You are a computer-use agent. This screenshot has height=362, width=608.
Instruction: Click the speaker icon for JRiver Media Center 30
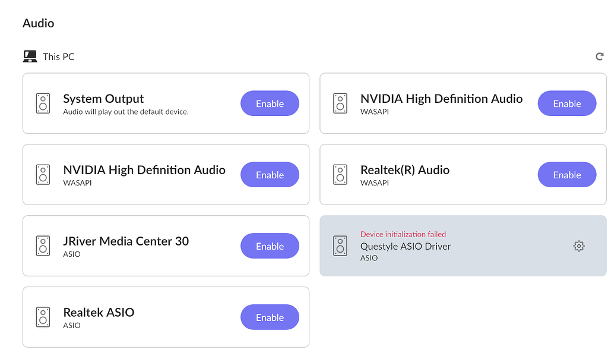coord(43,245)
